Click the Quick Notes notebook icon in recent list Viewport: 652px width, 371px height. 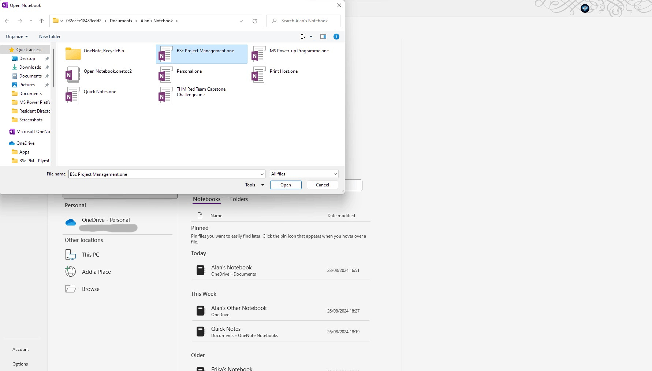click(x=201, y=332)
